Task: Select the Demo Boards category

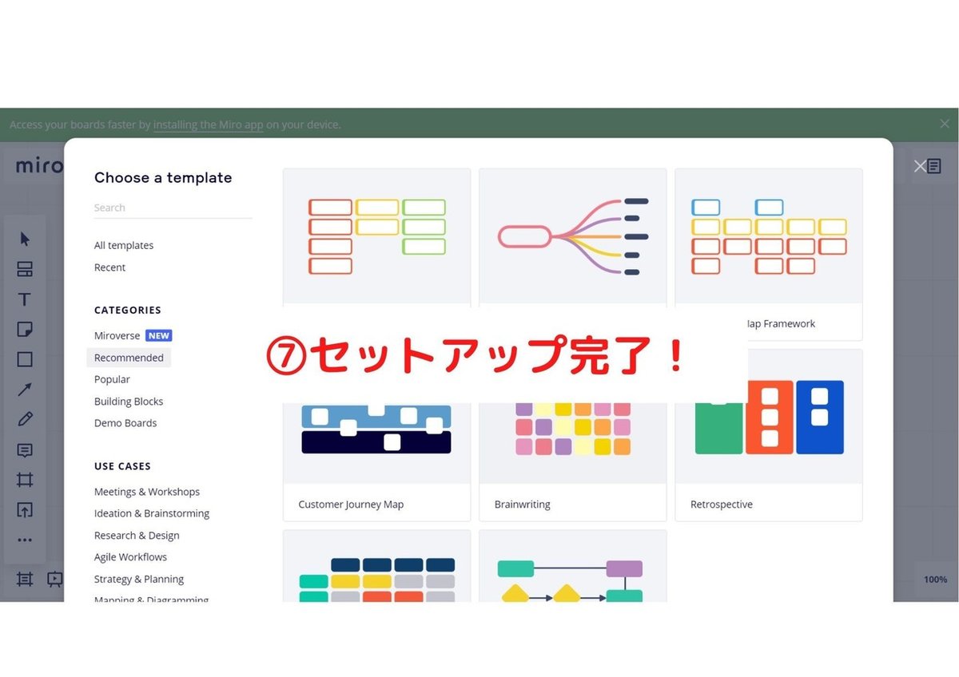Action: tap(125, 423)
